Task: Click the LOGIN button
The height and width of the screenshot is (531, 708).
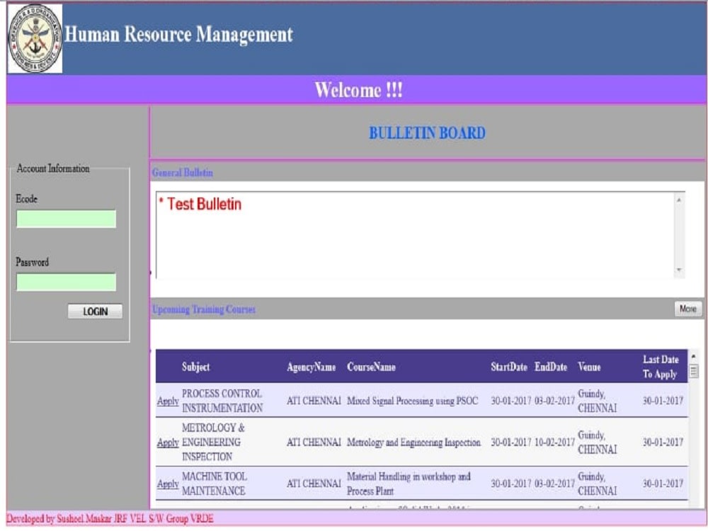Action: pos(95,312)
